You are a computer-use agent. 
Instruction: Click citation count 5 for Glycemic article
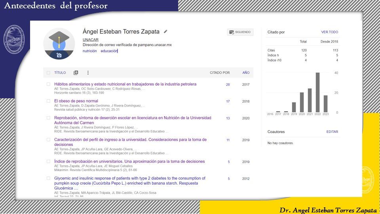(229, 179)
